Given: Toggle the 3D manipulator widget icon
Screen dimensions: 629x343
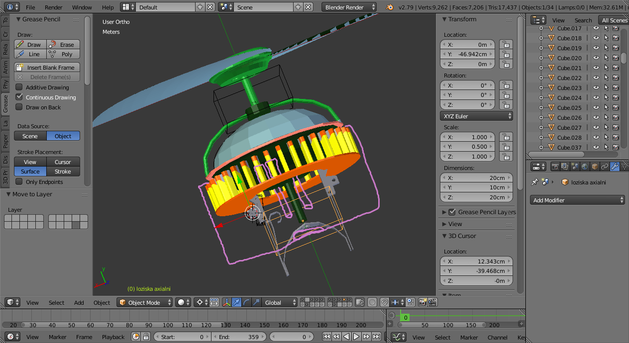Looking at the screenshot, I should pyautogui.click(x=226, y=302).
